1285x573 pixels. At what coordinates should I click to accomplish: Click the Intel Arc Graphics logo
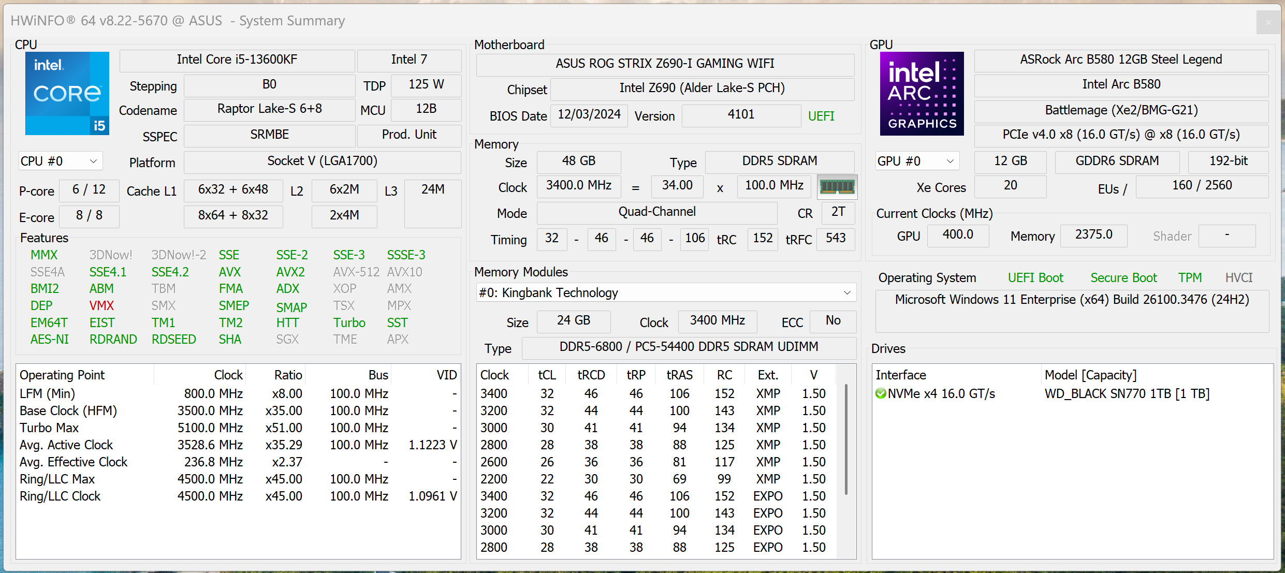922,93
